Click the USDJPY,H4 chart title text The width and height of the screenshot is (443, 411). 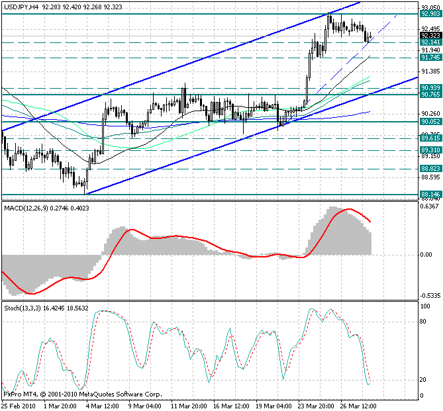tap(20, 7)
